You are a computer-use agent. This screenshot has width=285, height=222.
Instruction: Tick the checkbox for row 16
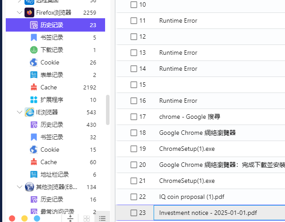click(134, 101)
